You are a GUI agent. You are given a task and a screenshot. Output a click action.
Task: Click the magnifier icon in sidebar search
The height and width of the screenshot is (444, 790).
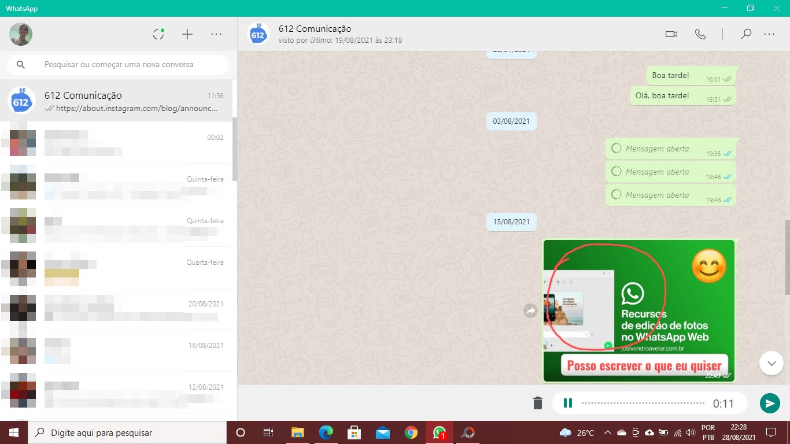click(x=21, y=65)
